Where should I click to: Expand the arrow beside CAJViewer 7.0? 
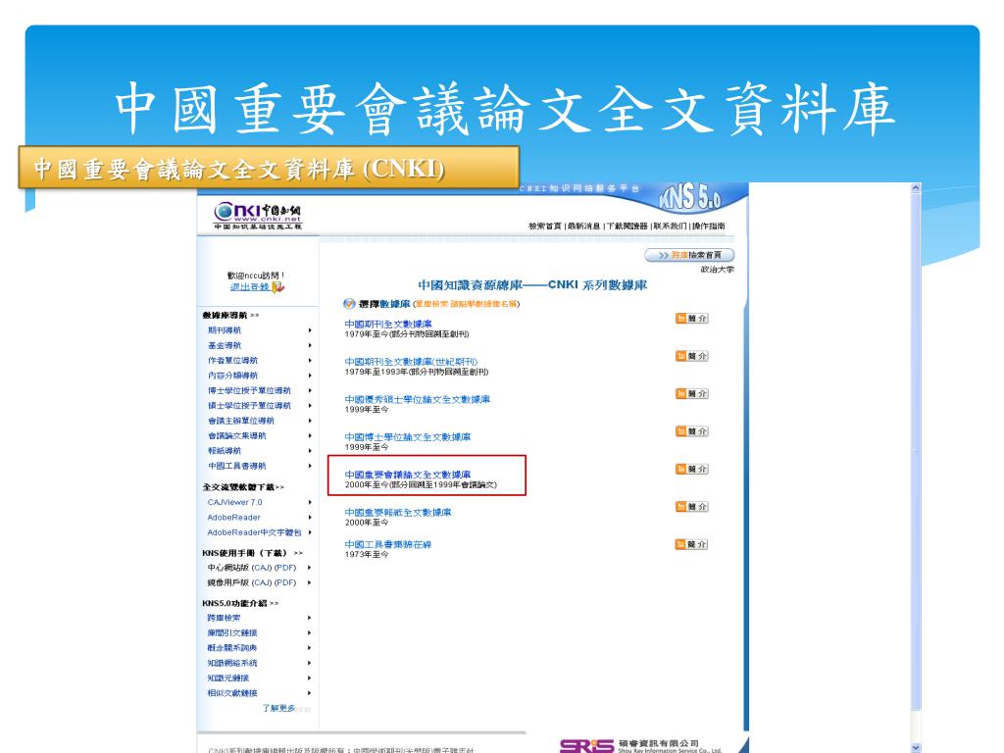310,503
